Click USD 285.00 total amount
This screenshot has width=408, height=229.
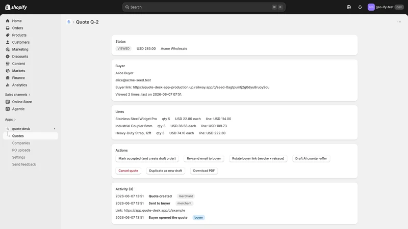146,48
